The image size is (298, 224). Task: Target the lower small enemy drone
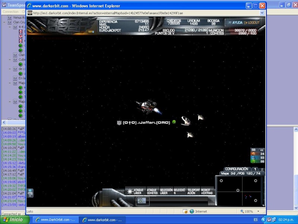tap(190, 135)
